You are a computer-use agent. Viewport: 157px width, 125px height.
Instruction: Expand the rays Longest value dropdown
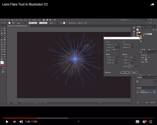point(119,60)
